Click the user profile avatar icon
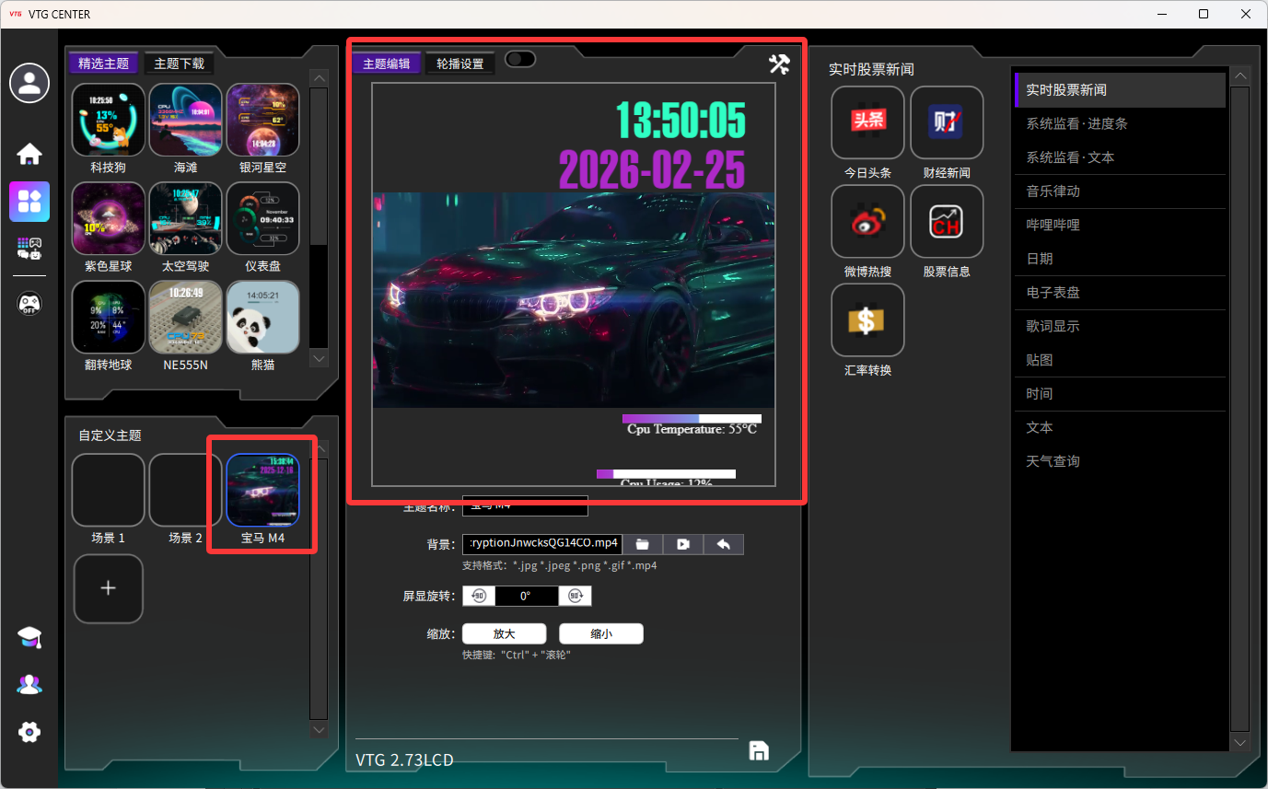Viewport: 1268px width, 789px height. coord(29,84)
